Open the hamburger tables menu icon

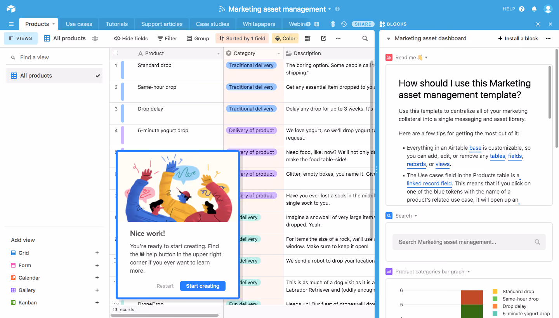point(11,24)
